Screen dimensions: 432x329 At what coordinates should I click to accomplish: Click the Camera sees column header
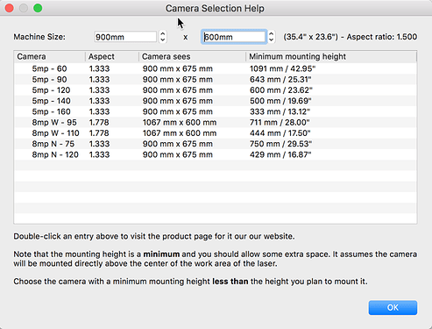pos(192,56)
